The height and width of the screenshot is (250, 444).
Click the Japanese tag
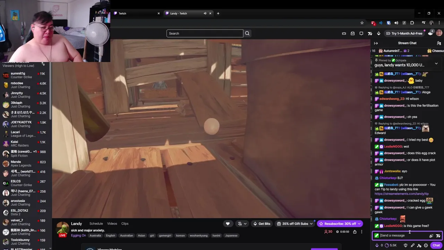click(x=231, y=235)
